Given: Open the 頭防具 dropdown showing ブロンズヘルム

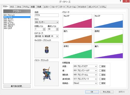Looking at the screenshot, I should click(85, 75).
